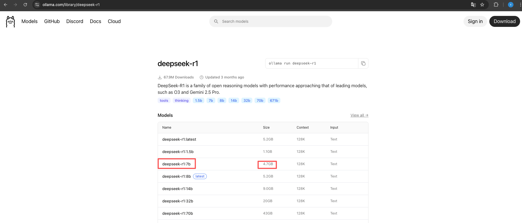Viewport: 522px width, 223px height.
Task: Click the Ollama llama logo
Action: pyautogui.click(x=10, y=21)
